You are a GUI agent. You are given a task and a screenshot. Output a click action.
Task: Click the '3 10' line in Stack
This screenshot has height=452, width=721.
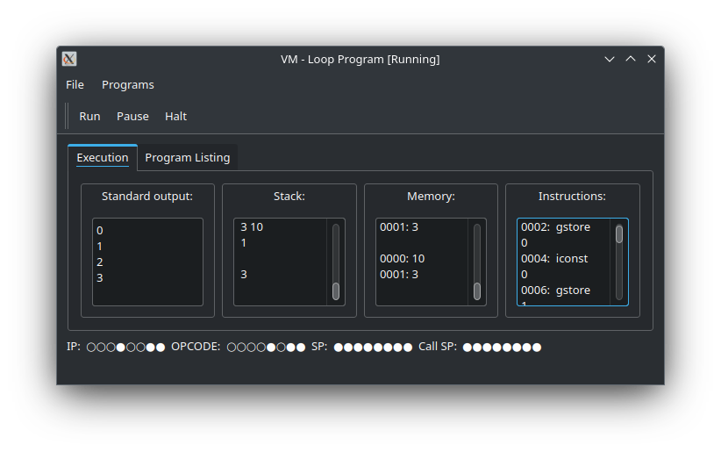tap(252, 227)
